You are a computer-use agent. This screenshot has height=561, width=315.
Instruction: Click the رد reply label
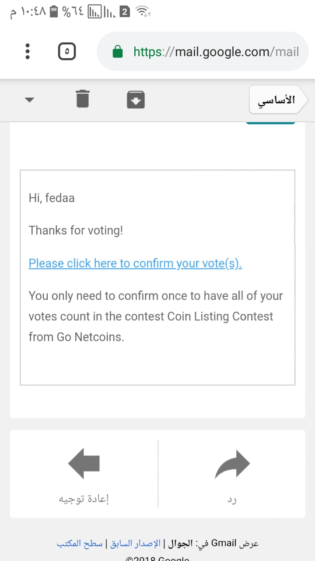(232, 499)
